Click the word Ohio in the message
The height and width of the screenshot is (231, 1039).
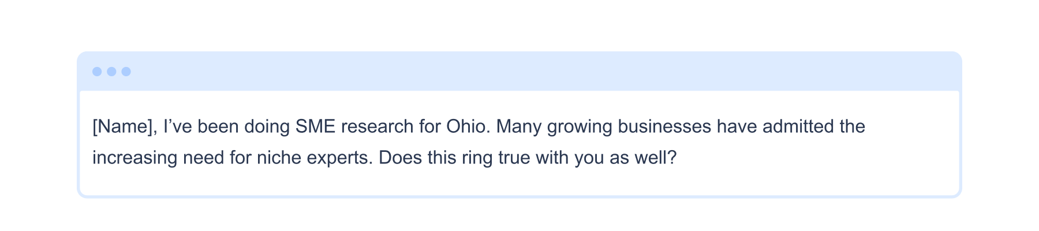click(468, 126)
